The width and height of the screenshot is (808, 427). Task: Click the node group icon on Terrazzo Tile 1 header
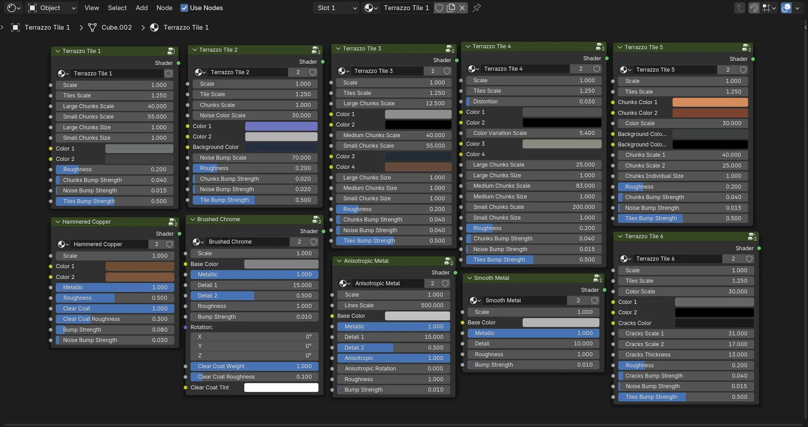point(171,51)
